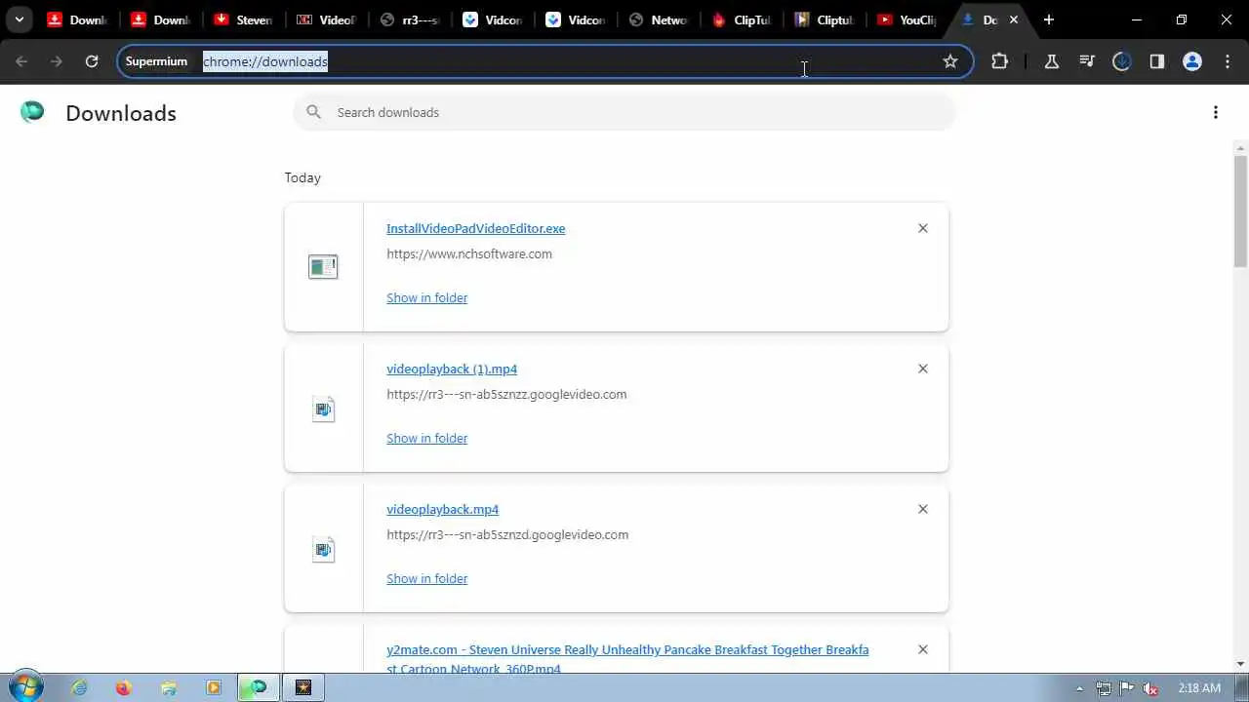Switch to the ClipTul tab with flame icon

click(742, 19)
